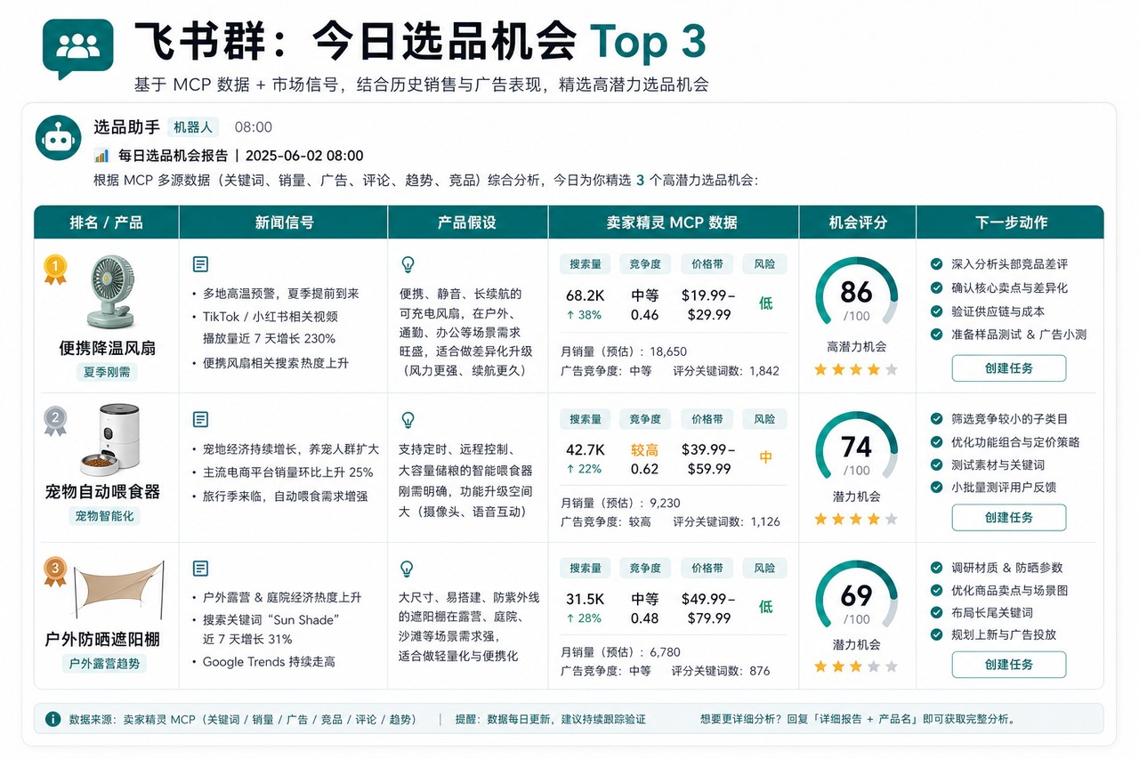This screenshot has width=1139, height=759.
Task: Toggle the 确认核心卖点与差异化 checkmark
Action: pos(936,287)
